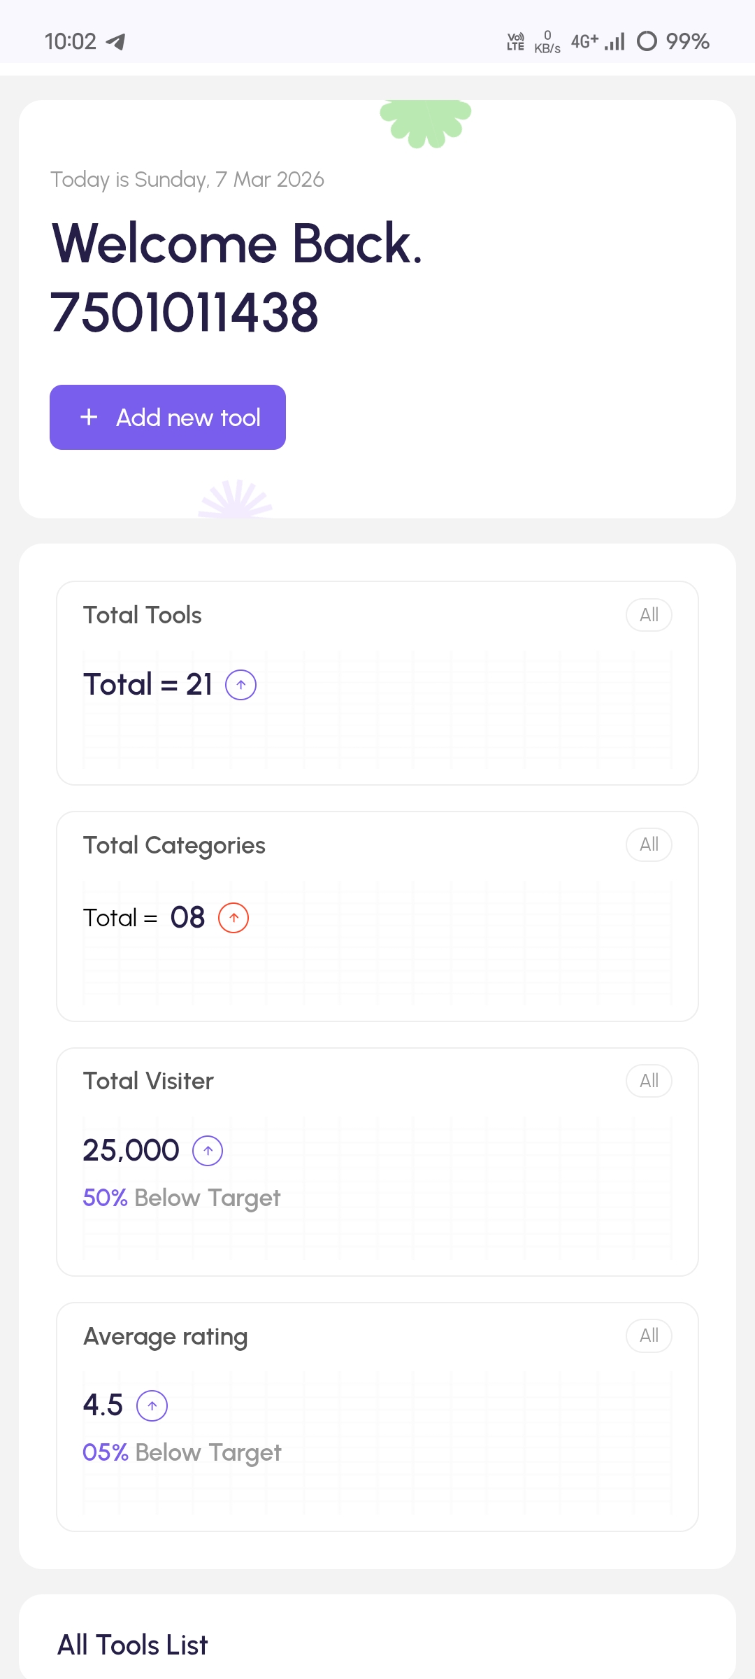Tap the Telegram icon in status bar
The image size is (755, 1679).
coord(116,42)
